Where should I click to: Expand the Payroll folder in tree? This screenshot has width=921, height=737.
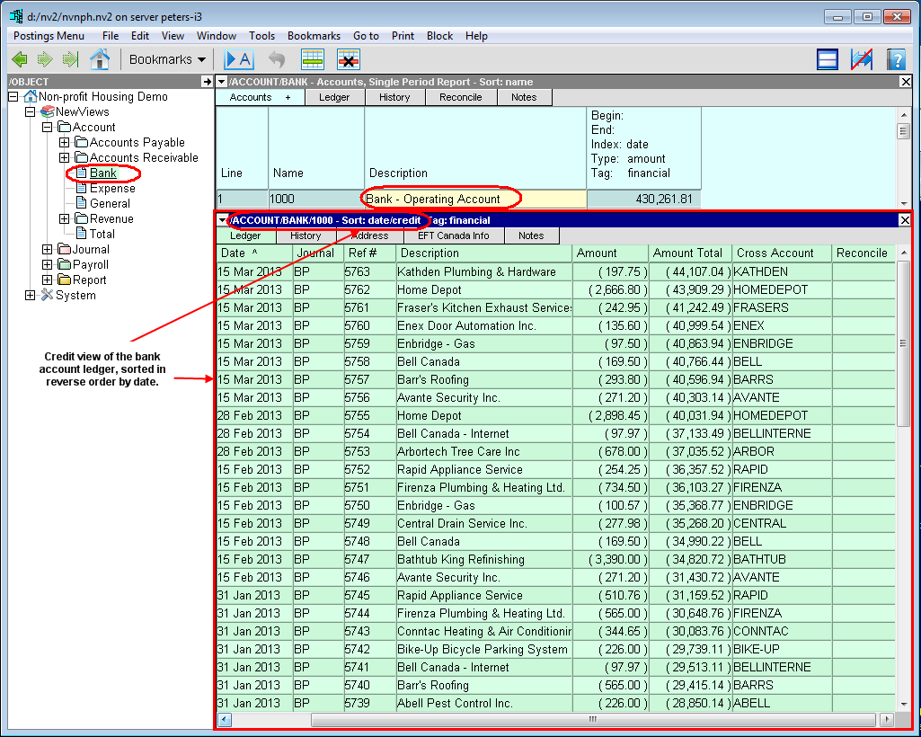(x=48, y=265)
